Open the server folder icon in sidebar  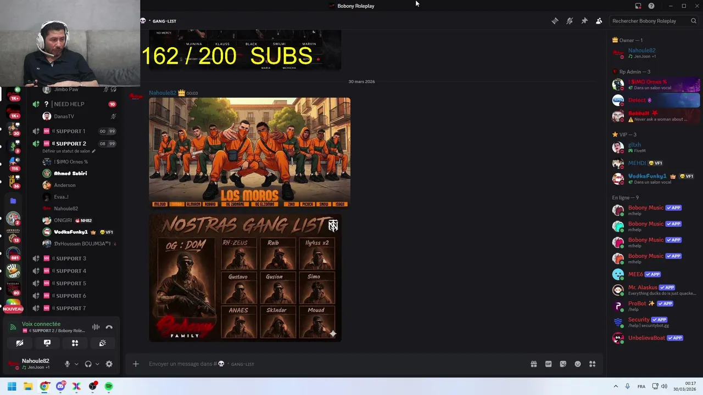pyautogui.click(x=13, y=201)
